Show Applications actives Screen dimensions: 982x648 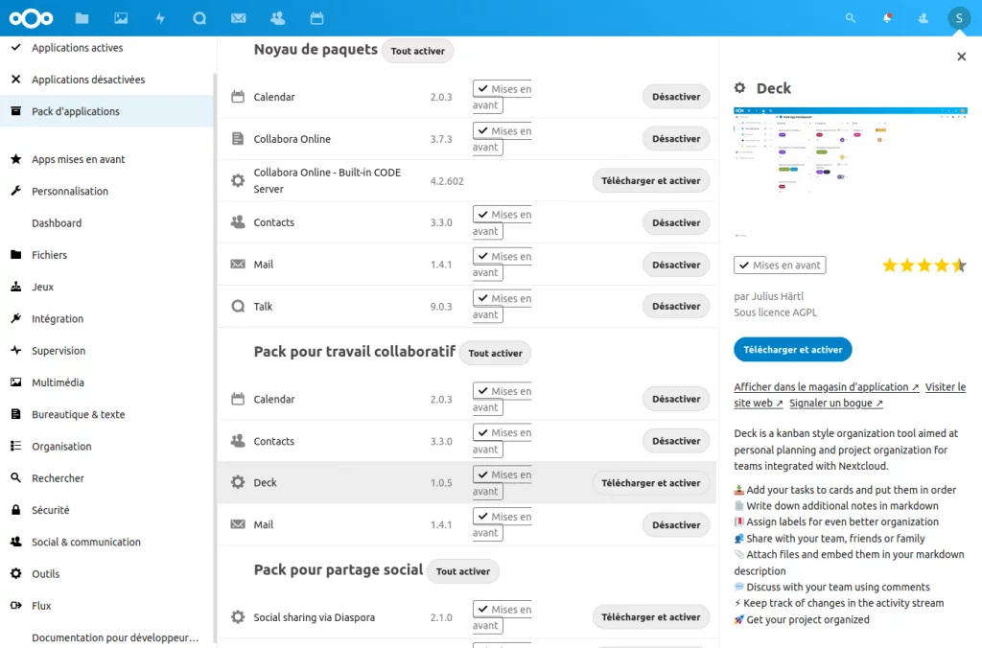click(x=106, y=48)
